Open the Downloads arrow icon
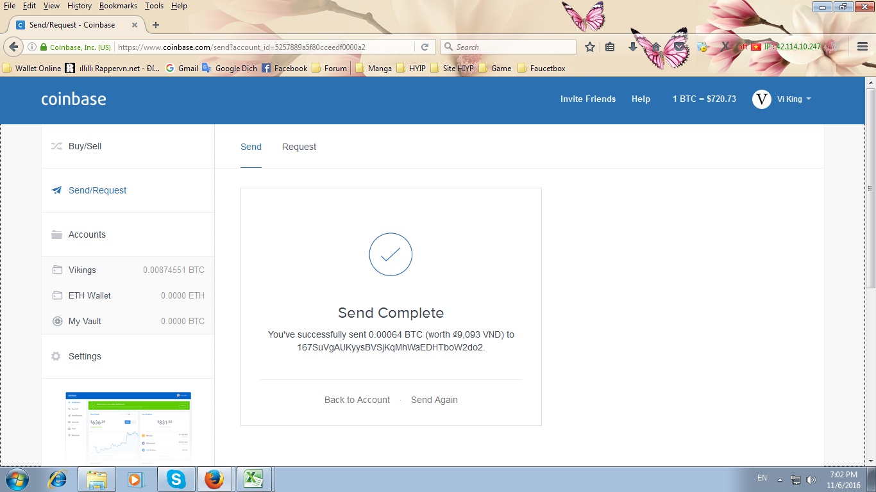This screenshot has width=876, height=492. [633, 47]
